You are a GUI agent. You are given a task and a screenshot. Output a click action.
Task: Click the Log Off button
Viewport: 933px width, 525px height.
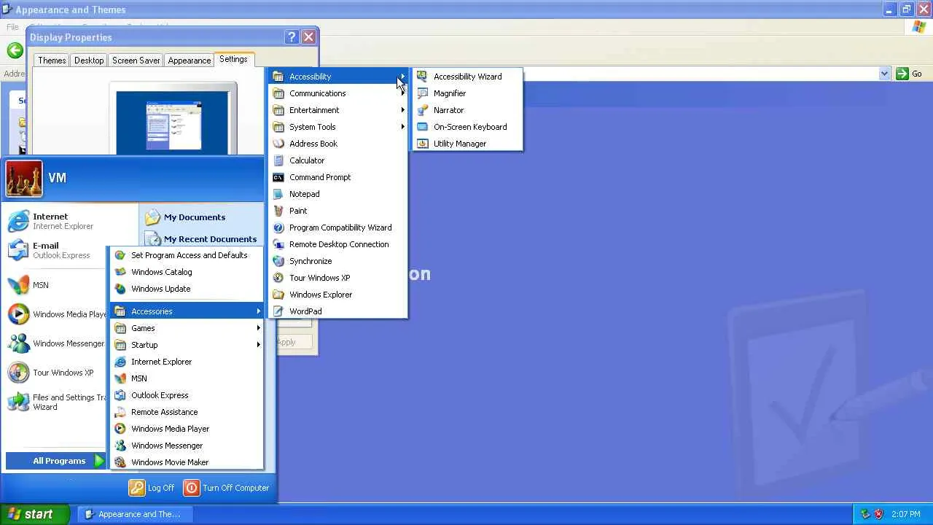(152, 488)
